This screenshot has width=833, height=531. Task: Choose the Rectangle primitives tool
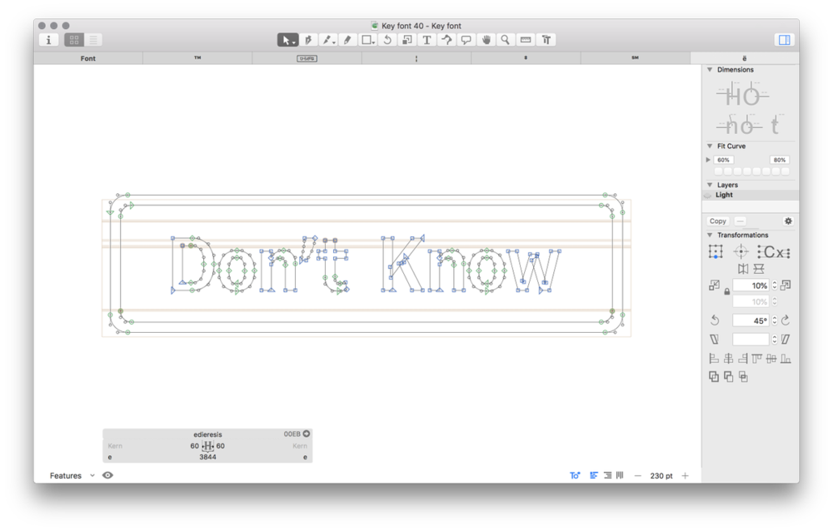pyautogui.click(x=367, y=40)
